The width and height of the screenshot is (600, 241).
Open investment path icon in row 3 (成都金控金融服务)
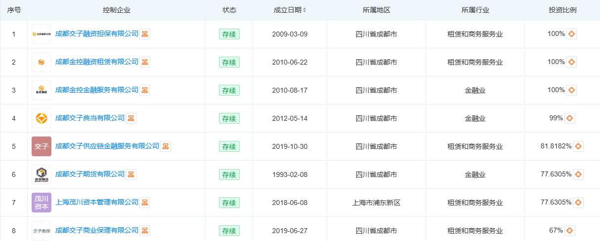click(x=571, y=90)
